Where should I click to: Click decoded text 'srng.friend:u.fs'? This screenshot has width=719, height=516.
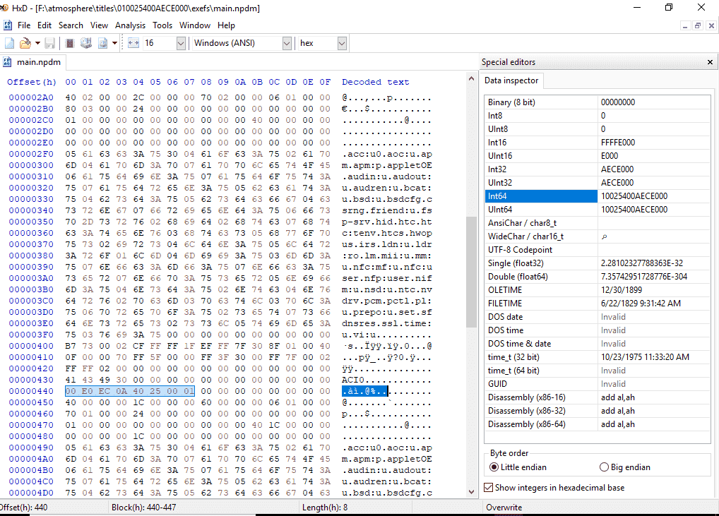386,210
